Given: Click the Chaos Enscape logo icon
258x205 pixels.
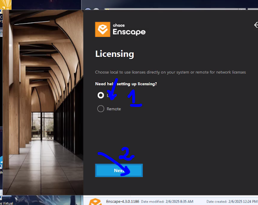Looking at the screenshot, I should (103, 30).
